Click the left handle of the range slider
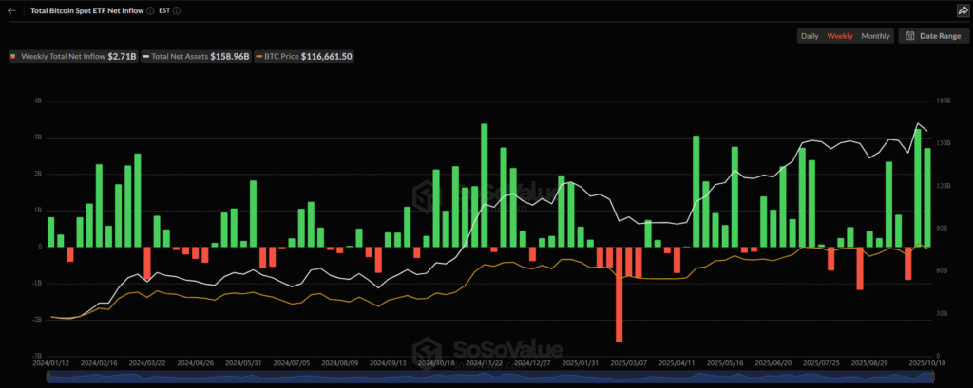The height and width of the screenshot is (388, 973). (48, 378)
